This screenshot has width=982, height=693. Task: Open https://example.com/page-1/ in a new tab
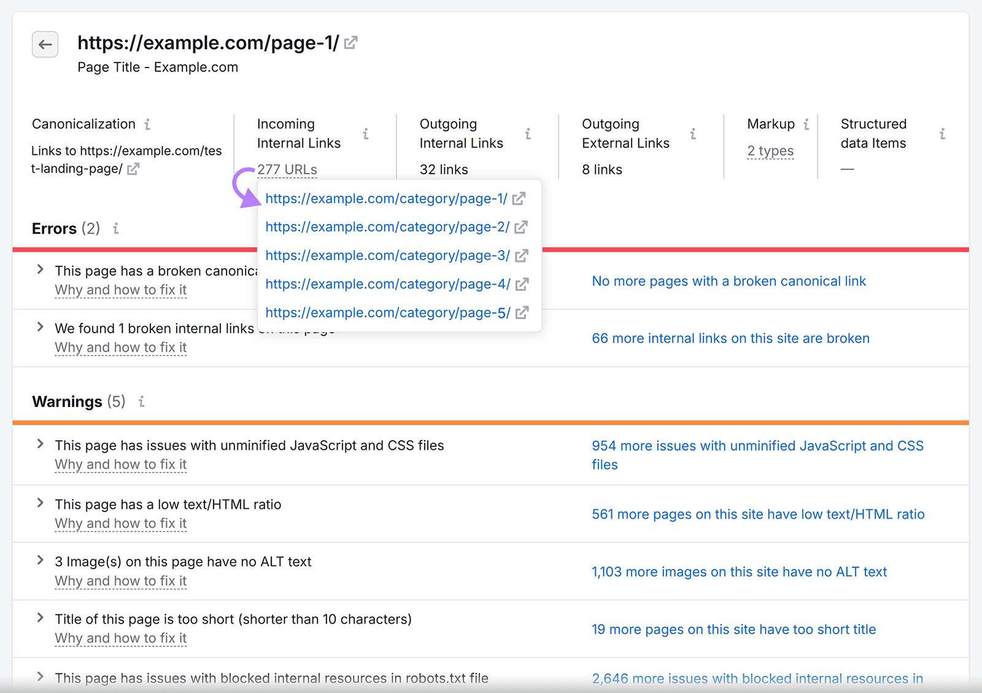click(351, 42)
